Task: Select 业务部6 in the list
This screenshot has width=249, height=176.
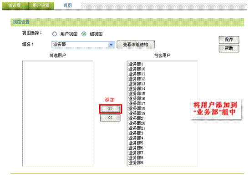Action: pyautogui.click(x=136, y=148)
